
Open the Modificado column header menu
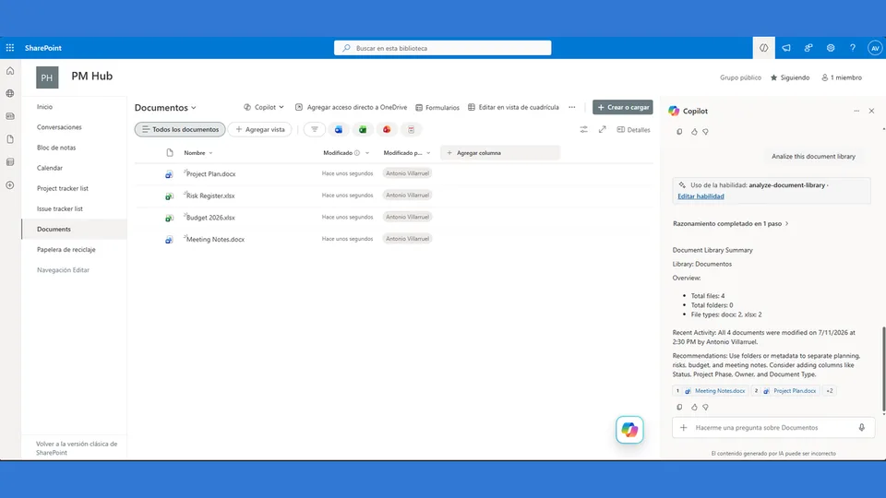tap(346, 153)
